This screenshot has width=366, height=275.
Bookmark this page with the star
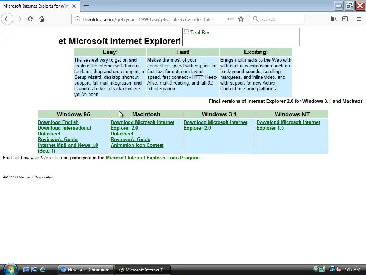point(241,19)
